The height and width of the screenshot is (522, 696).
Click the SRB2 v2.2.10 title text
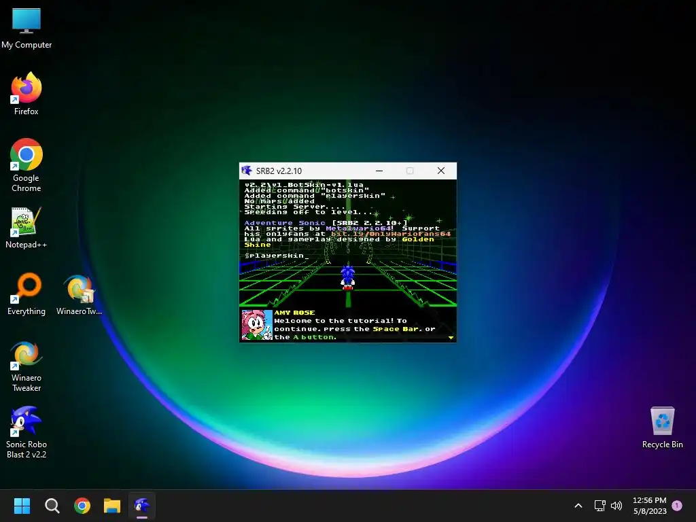point(279,171)
